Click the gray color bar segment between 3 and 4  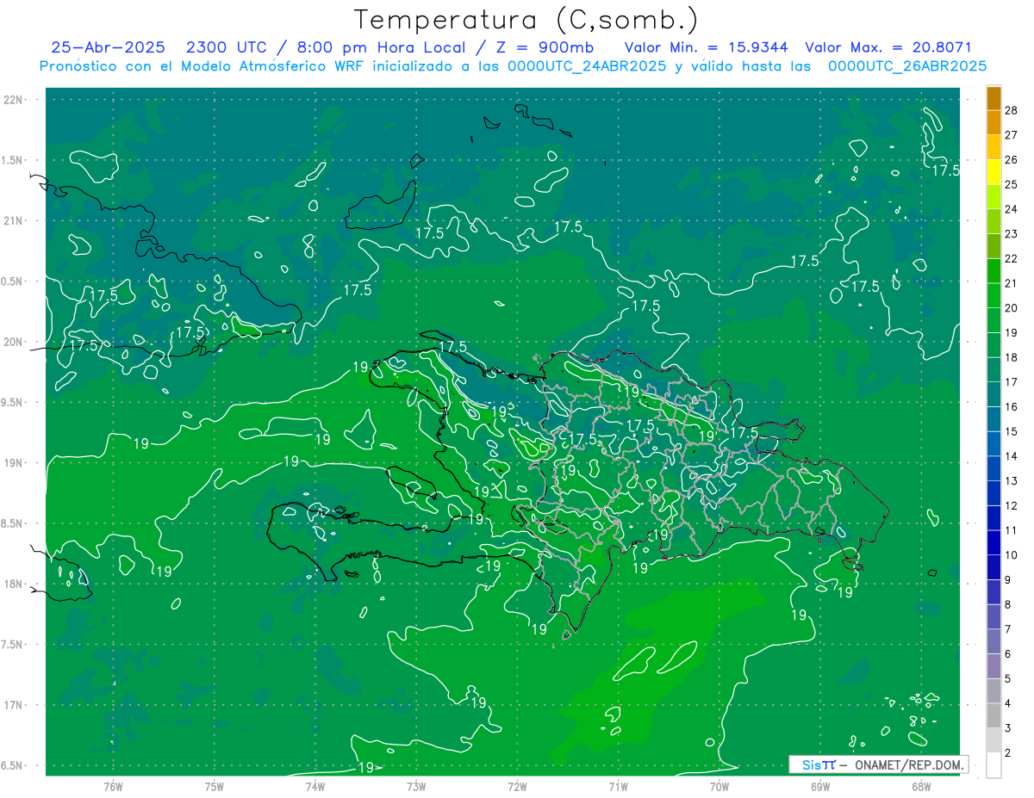[x=994, y=715]
